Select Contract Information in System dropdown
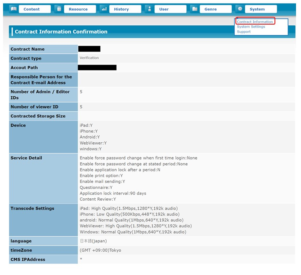This screenshot has width=301, height=275. 255,22
